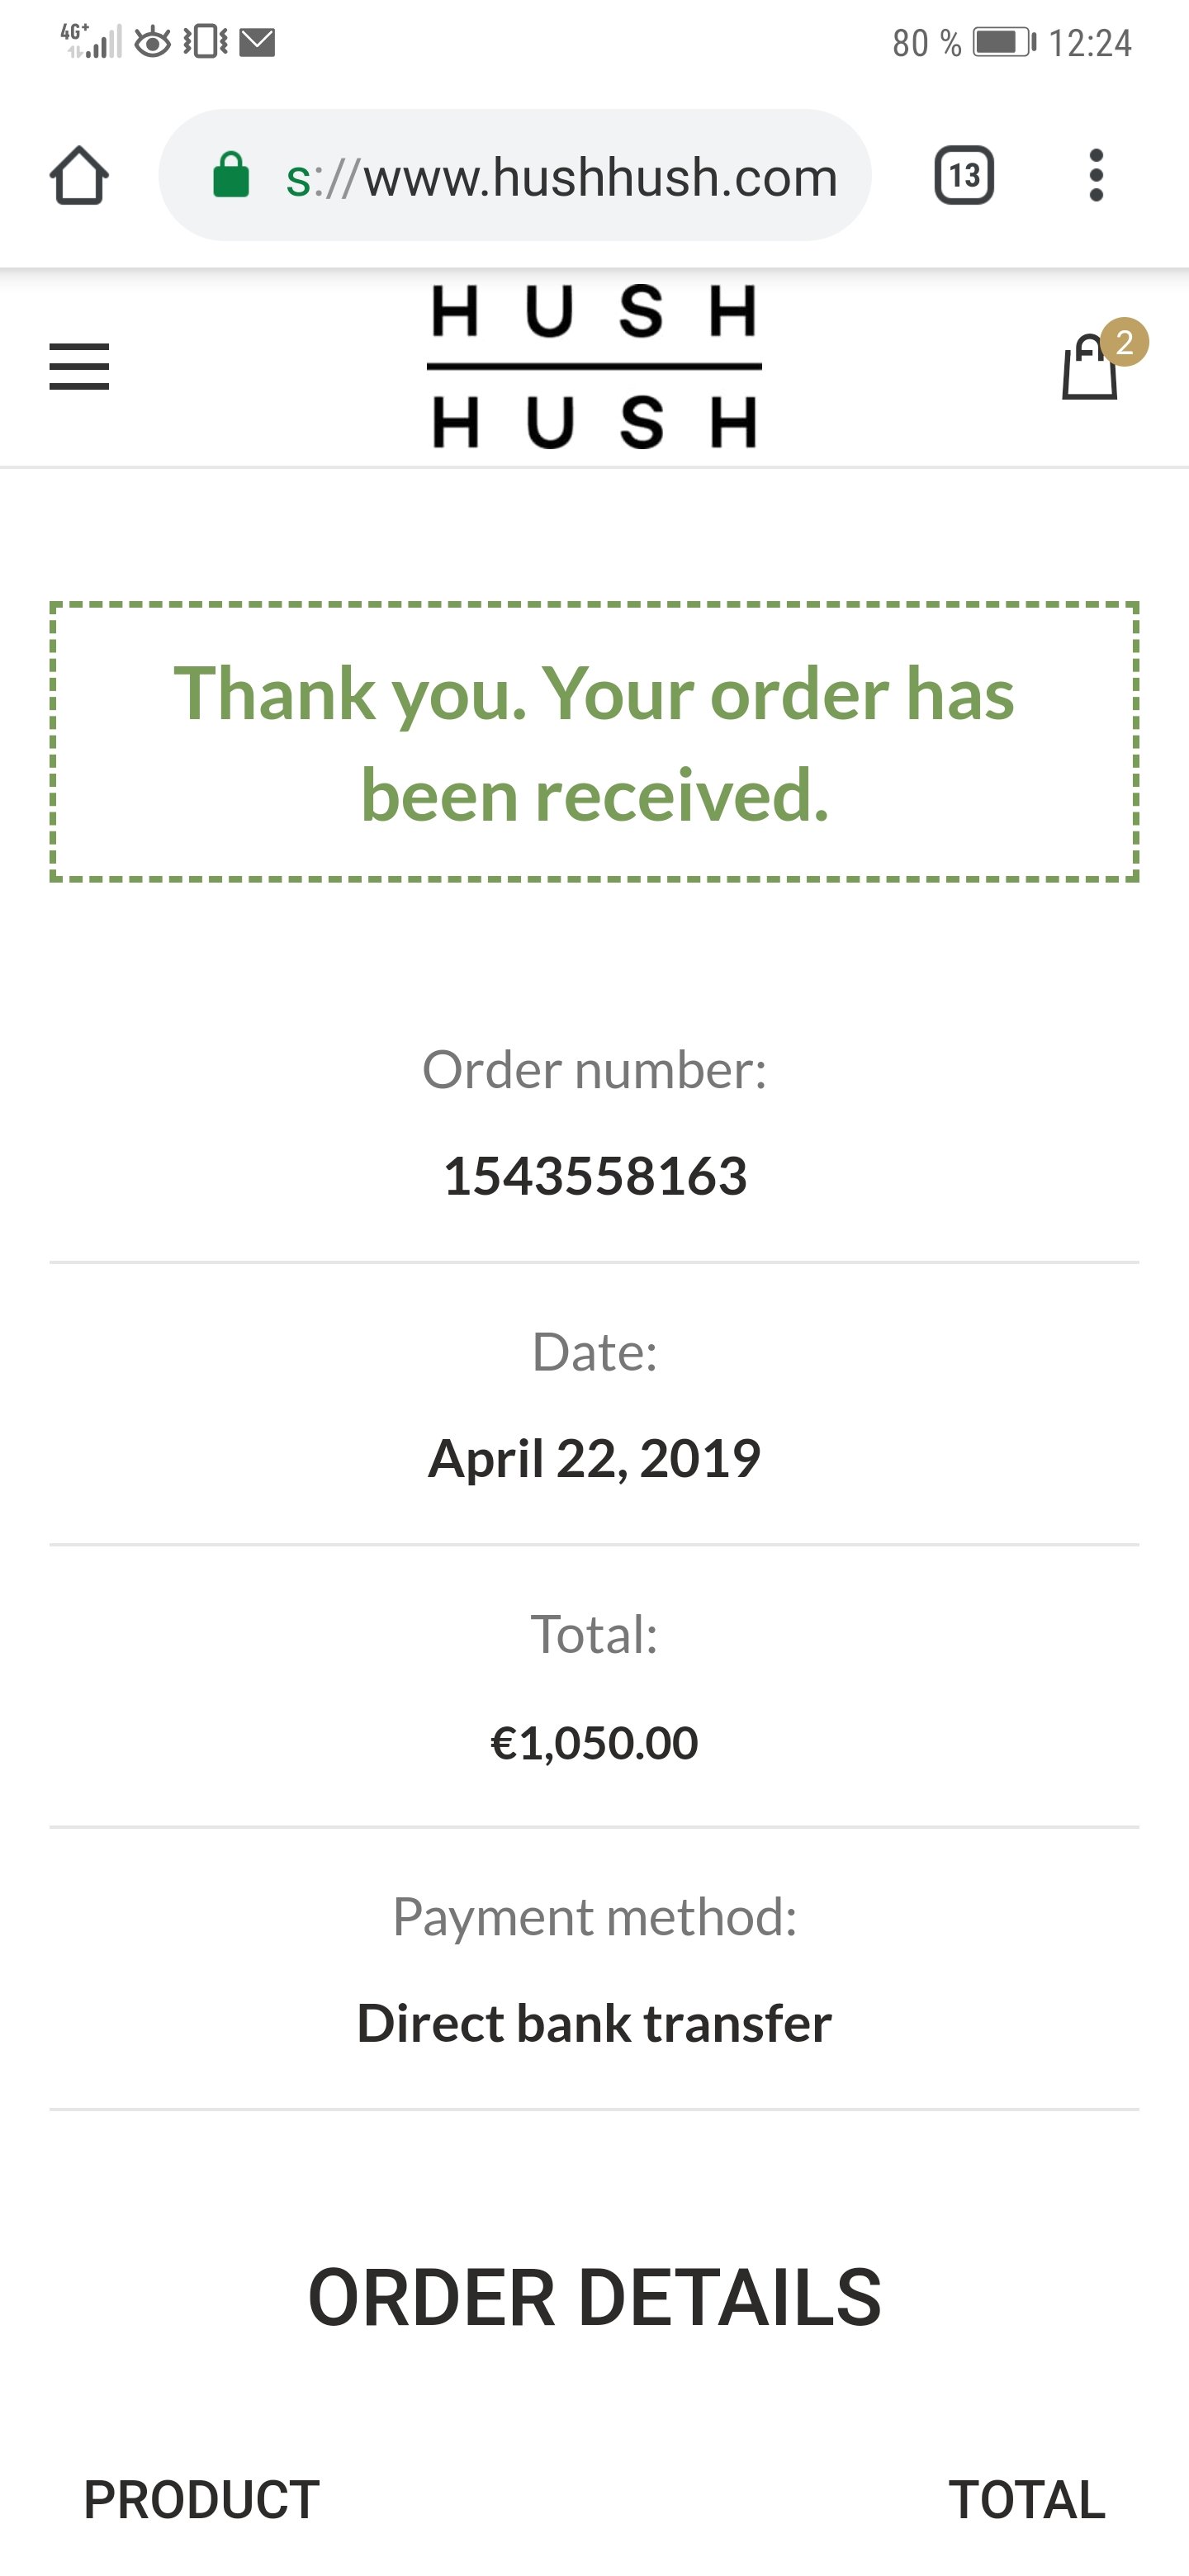The width and height of the screenshot is (1189, 2576).
Task: Open the browser three-dot overflow menu
Action: tap(1096, 176)
